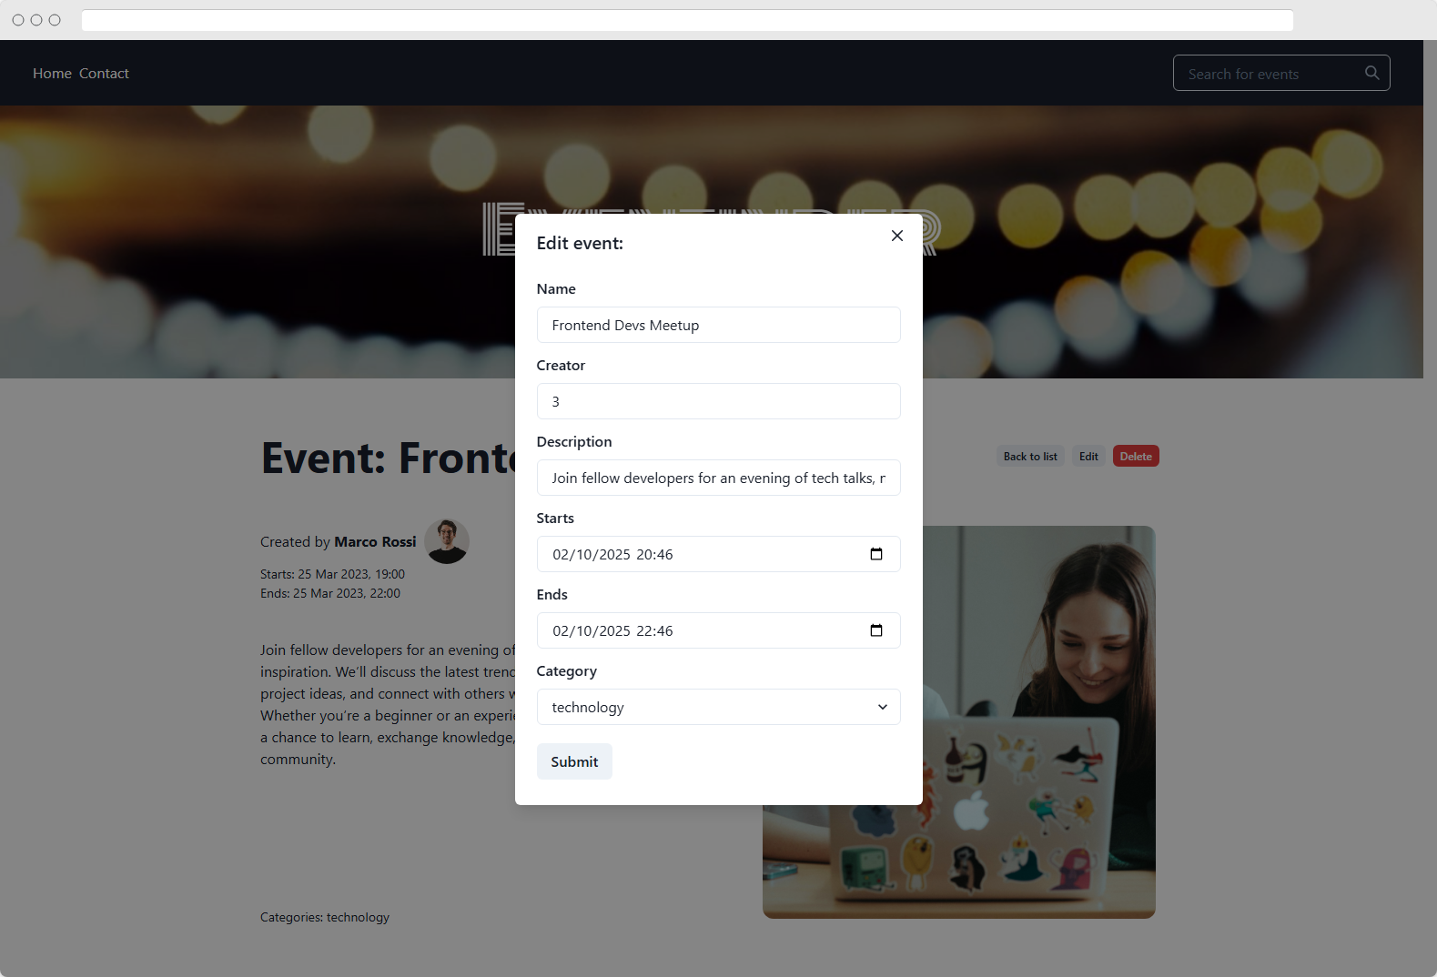Click the Creator input field
Image resolution: width=1437 pixels, height=977 pixels.
[719, 401]
